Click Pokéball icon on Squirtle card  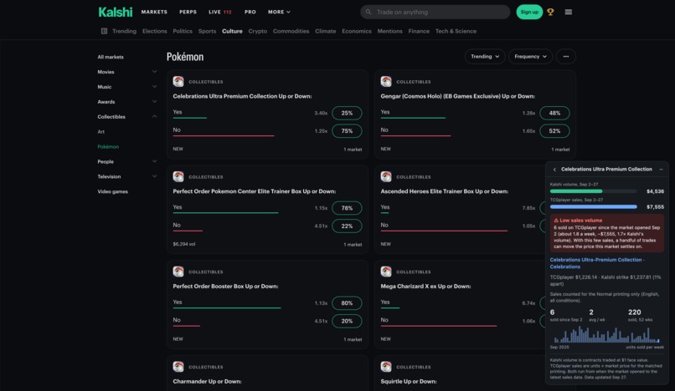(x=386, y=367)
